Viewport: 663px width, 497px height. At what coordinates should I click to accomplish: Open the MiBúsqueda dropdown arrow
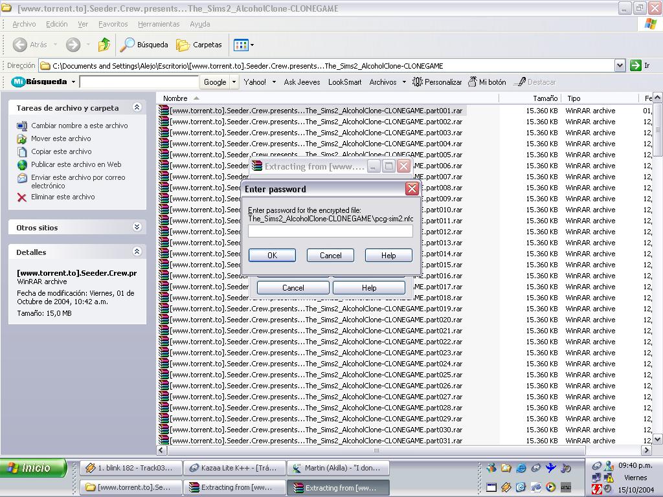[x=73, y=82]
